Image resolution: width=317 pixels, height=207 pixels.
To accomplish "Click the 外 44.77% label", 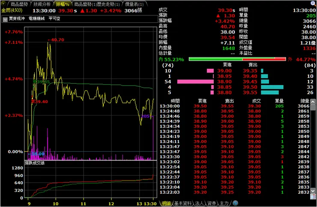I will (x=302, y=59).
